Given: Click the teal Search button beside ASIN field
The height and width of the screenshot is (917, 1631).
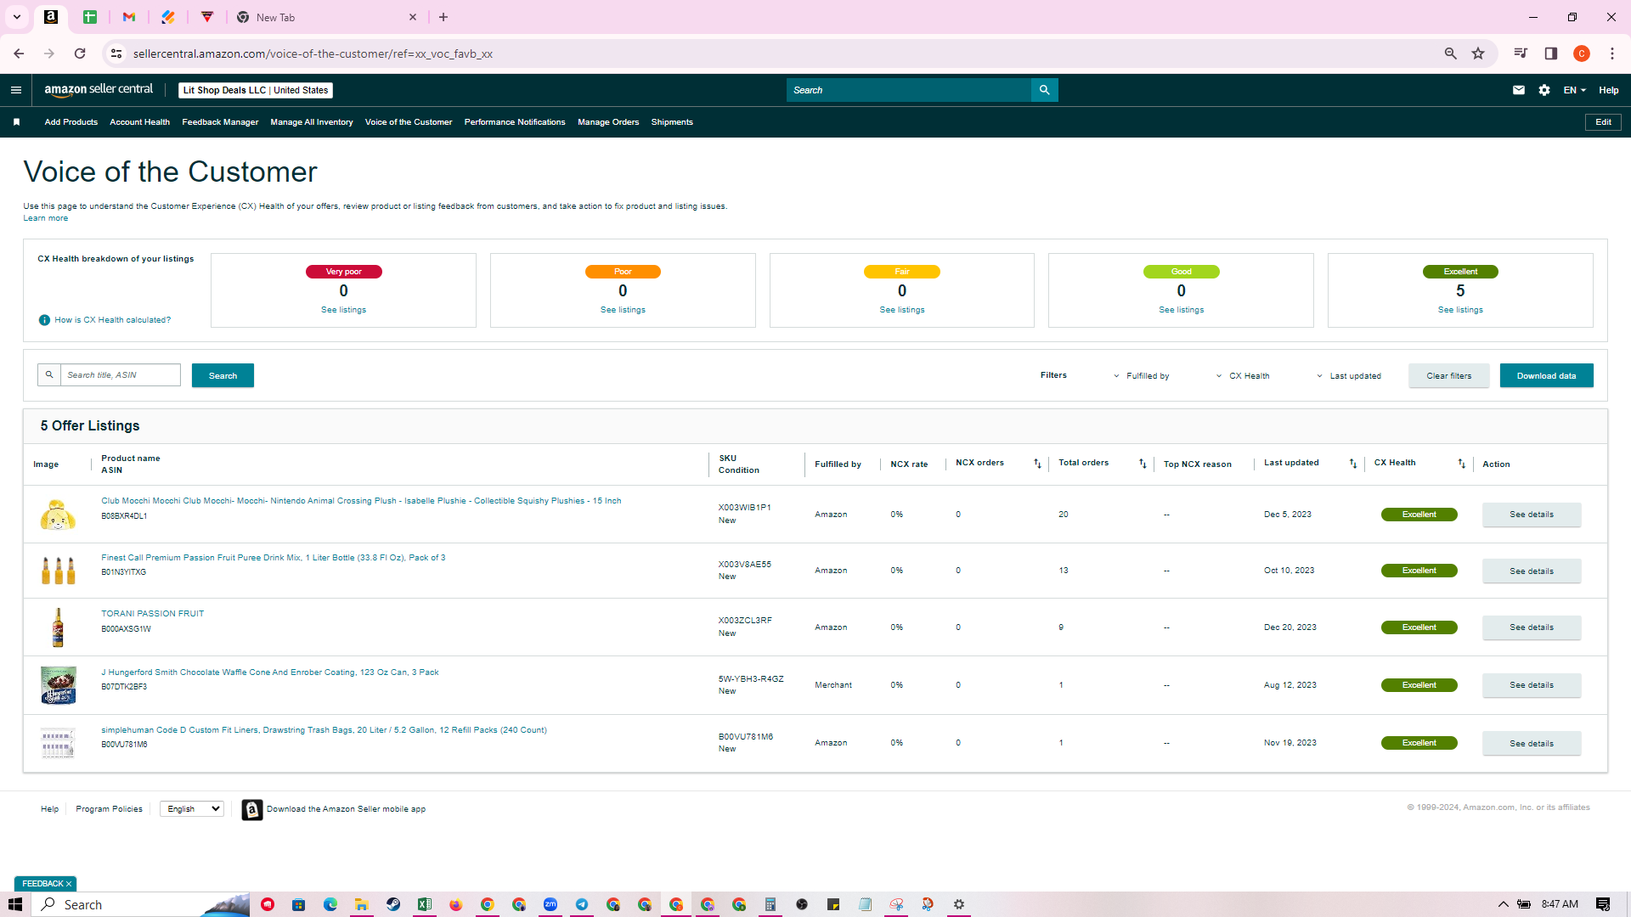Looking at the screenshot, I should pyautogui.click(x=223, y=375).
